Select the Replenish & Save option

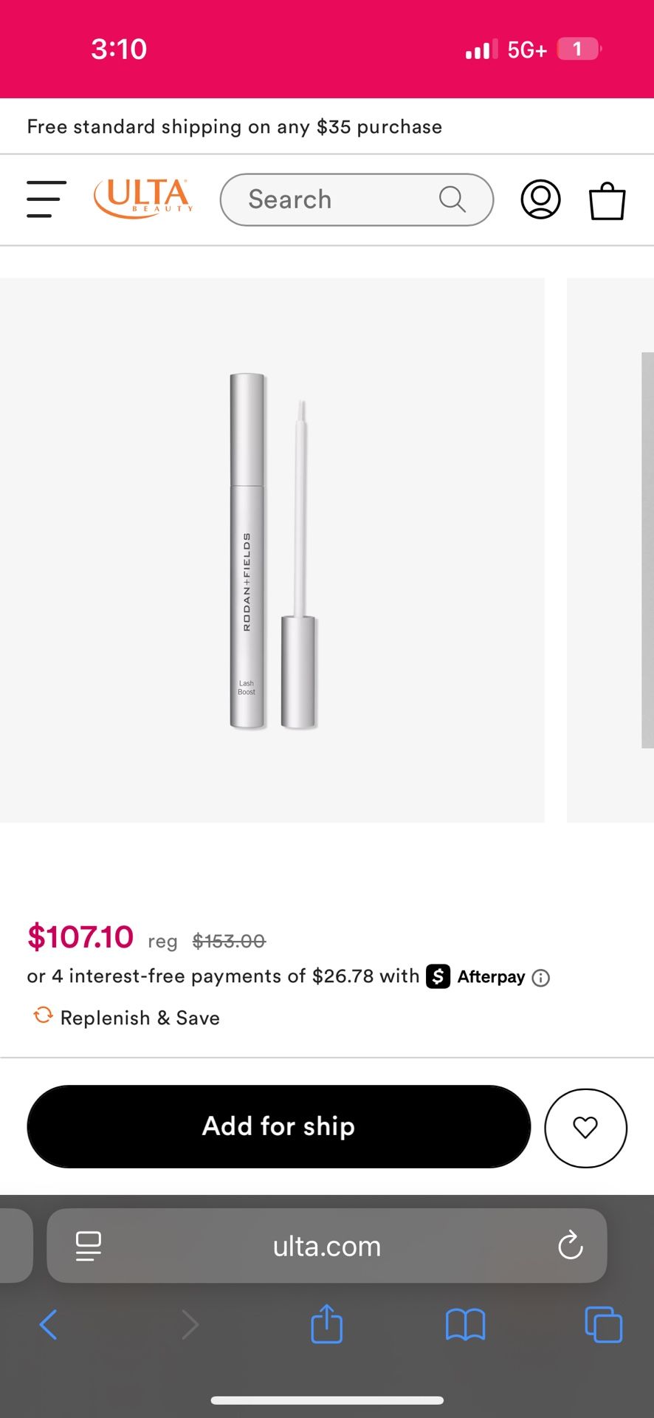(x=126, y=1018)
